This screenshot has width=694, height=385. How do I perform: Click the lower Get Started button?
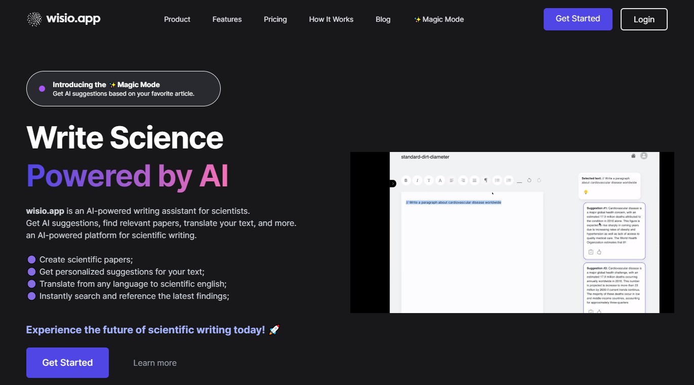[x=67, y=363]
